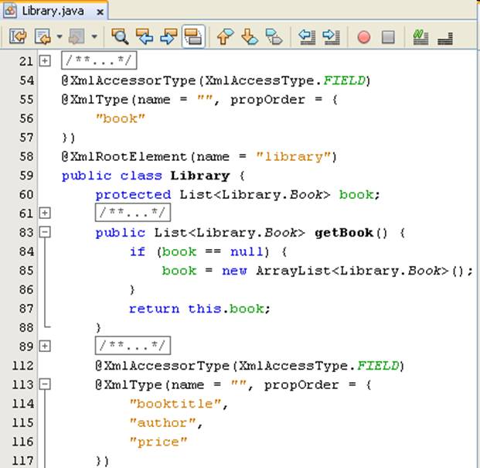Screen dimensions: 480x468
Task: Open the Back history dropdown arrow
Action: (60, 37)
